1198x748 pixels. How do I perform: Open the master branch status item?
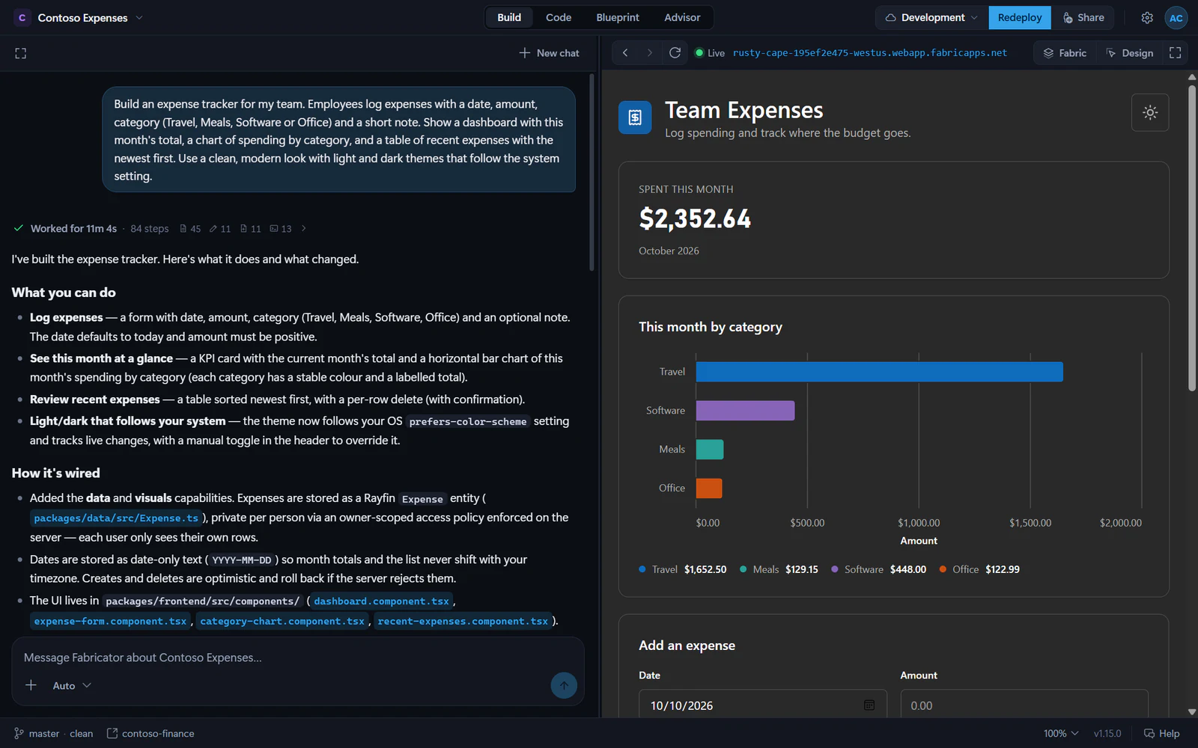37,734
